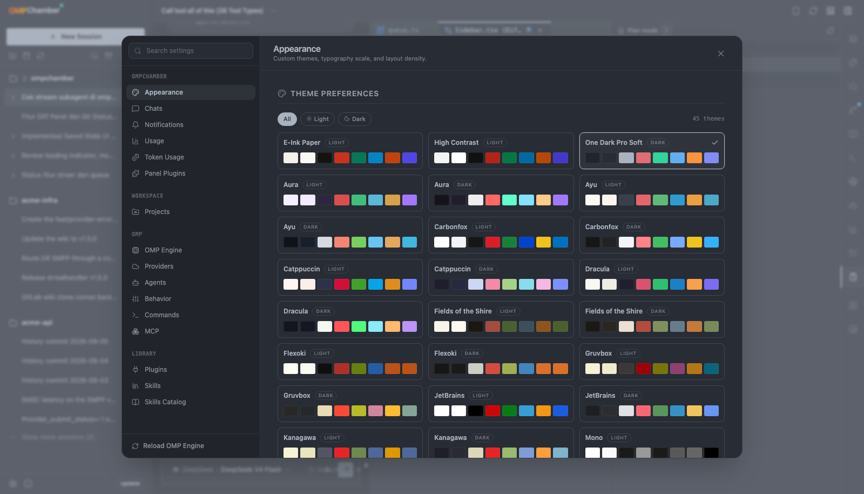
Task: Open the Usage chart icon
Action: (136, 141)
